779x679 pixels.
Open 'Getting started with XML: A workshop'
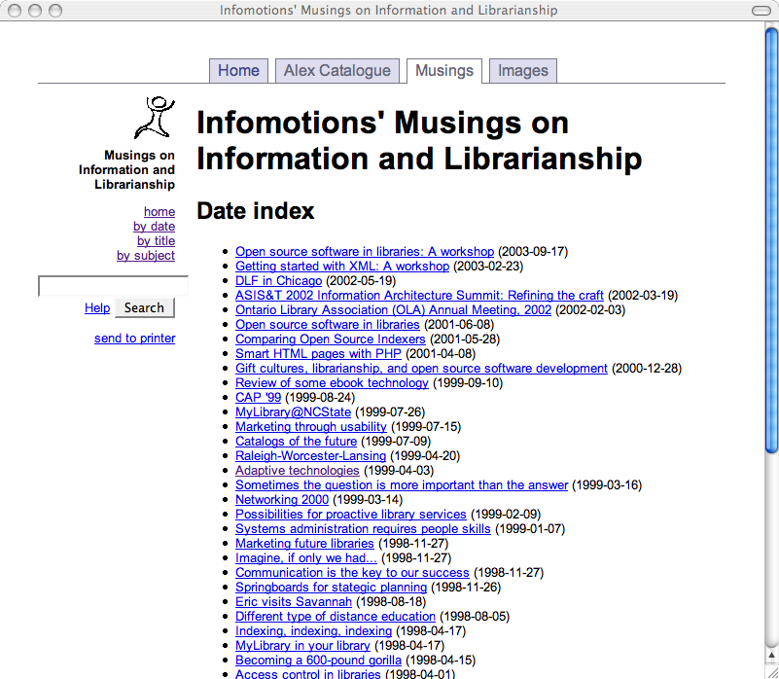point(342,267)
